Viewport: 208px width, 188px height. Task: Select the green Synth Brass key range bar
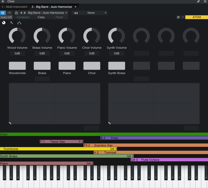pos(67,156)
